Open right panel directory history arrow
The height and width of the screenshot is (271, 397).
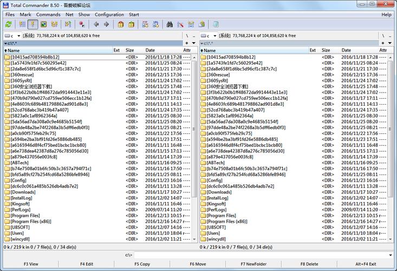(x=390, y=43)
